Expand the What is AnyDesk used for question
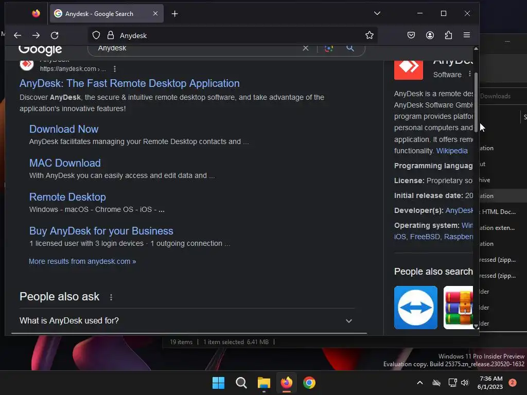The height and width of the screenshot is (395, 527). tap(186, 321)
